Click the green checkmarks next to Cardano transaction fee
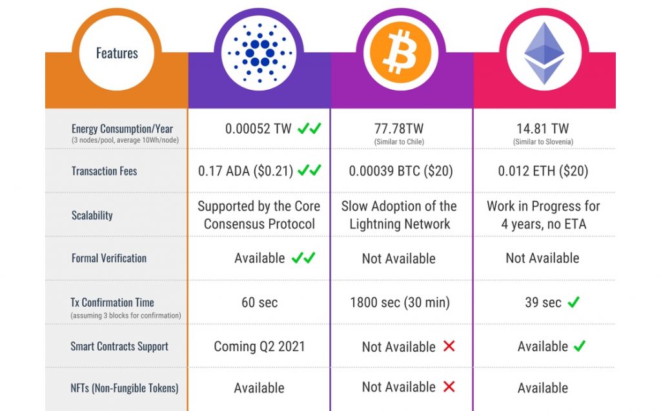Viewport: 661px width, 411px height. coord(309,171)
